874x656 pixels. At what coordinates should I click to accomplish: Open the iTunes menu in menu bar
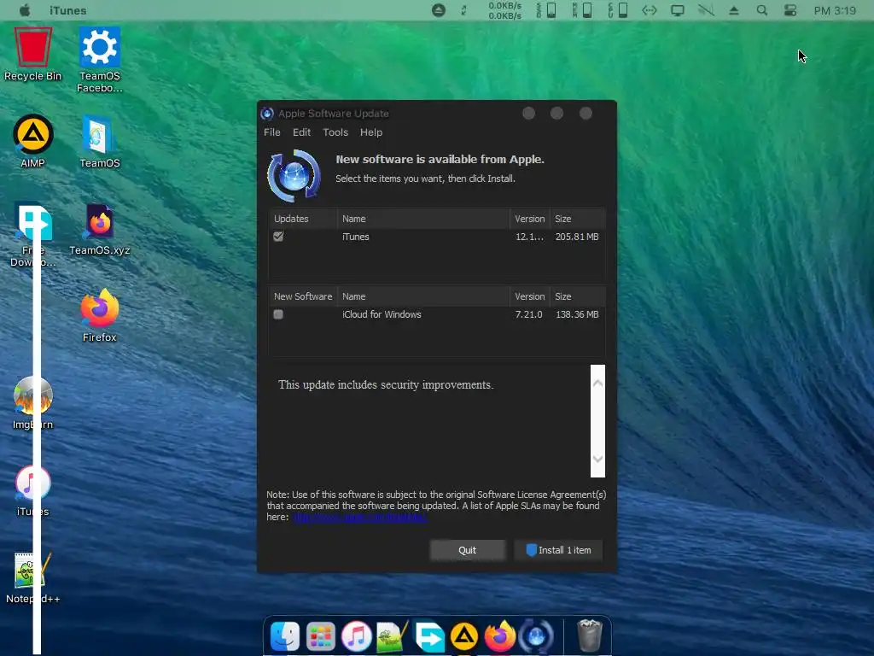coord(68,10)
